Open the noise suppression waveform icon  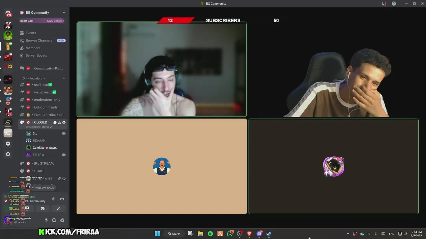coord(54,199)
